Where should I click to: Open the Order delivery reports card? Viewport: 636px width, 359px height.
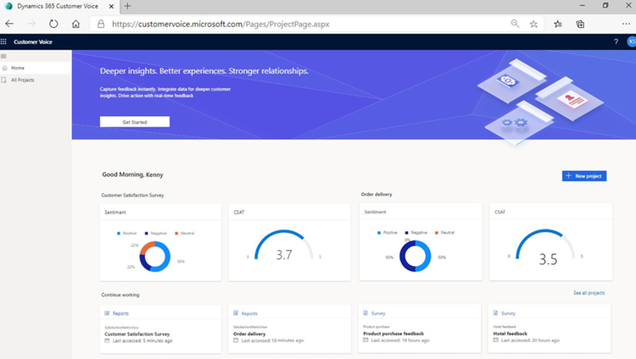[290, 329]
